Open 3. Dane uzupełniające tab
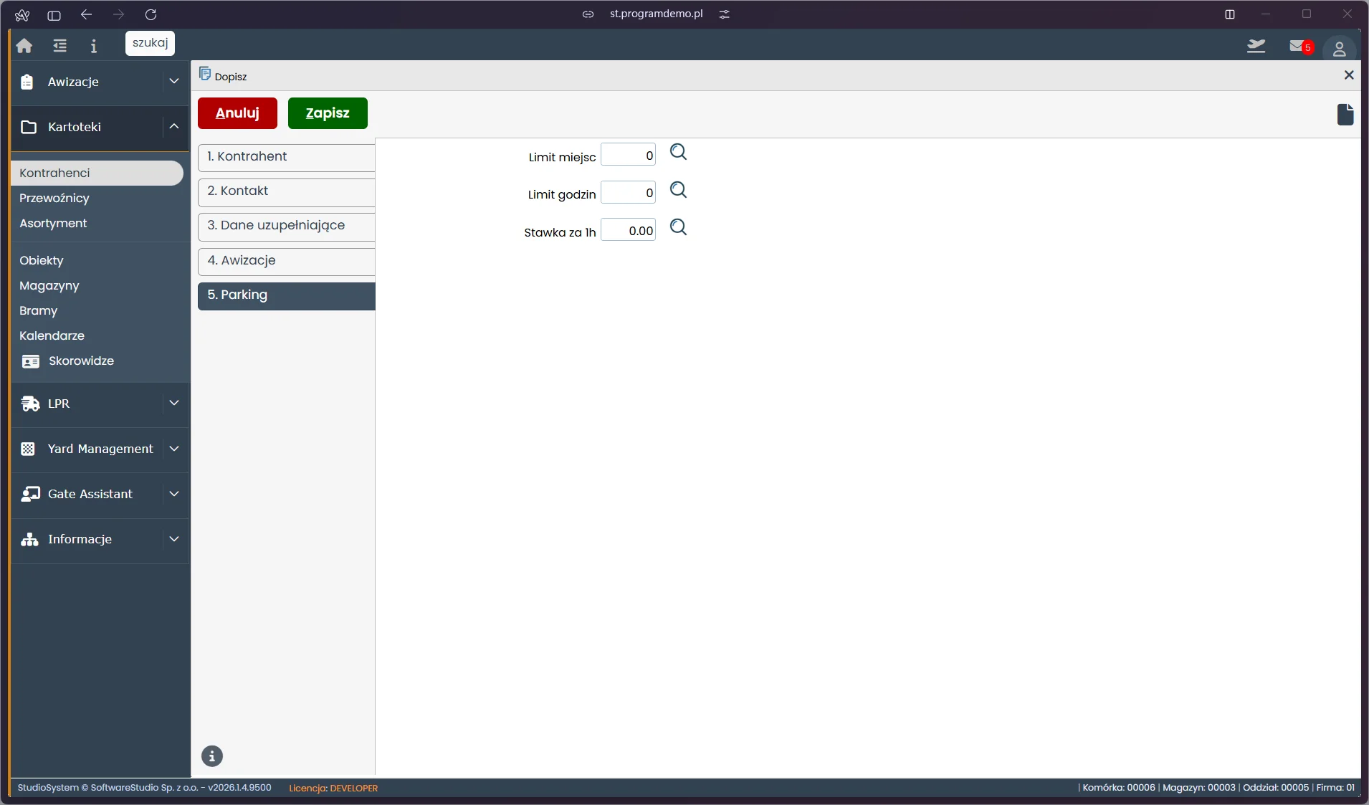Viewport: 1369px width, 805px height. click(x=287, y=226)
